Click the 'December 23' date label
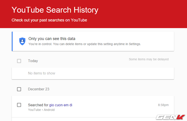Viewport: 187px width, 121px height. pyautogui.click(x=39, y=89)
